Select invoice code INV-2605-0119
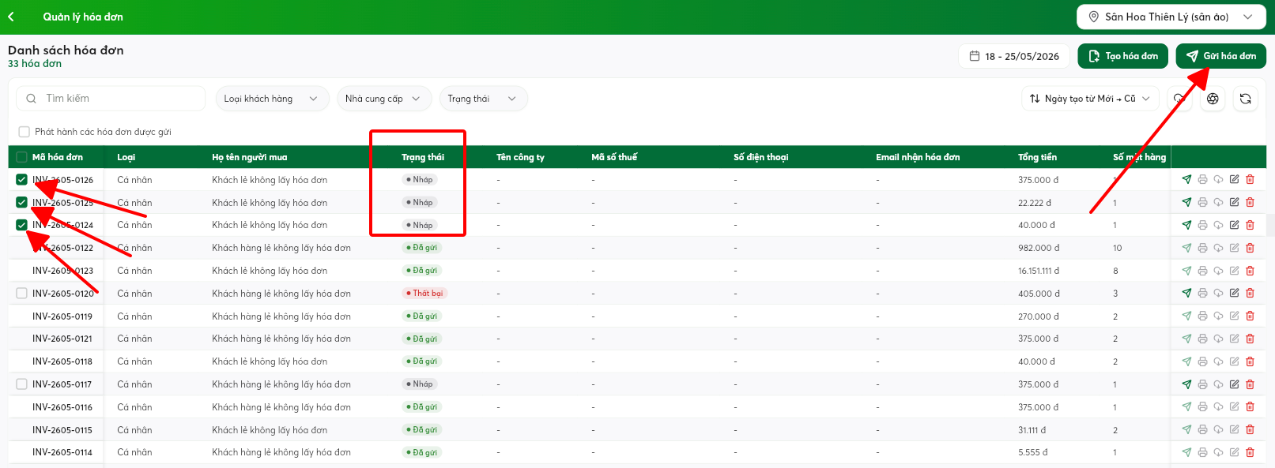The image size is (1275, 468). [62, 316]
